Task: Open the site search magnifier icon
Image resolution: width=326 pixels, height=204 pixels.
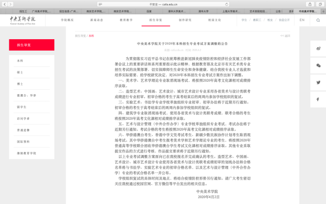Action: click(318, 20)
